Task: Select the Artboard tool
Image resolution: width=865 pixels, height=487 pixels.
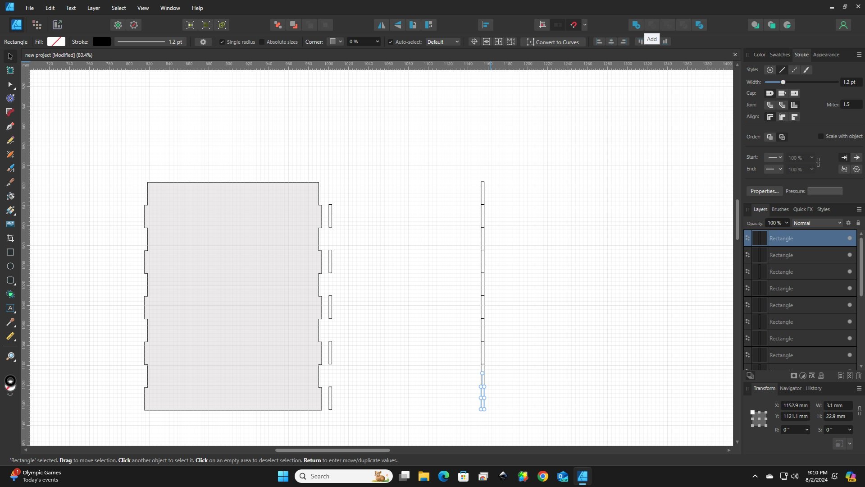Action: 10,70
